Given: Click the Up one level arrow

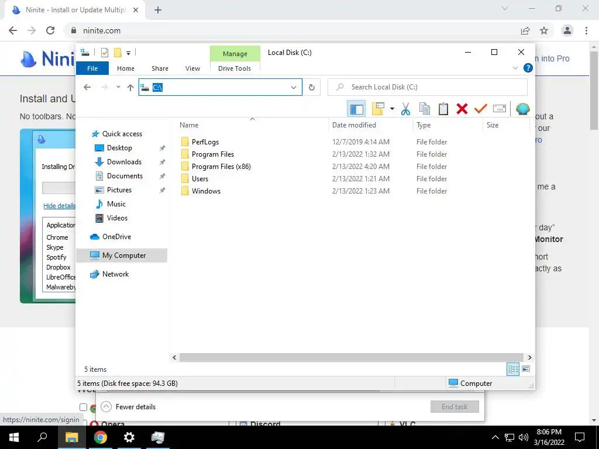Looking at the screenshot, I should [x=130, y=88].
